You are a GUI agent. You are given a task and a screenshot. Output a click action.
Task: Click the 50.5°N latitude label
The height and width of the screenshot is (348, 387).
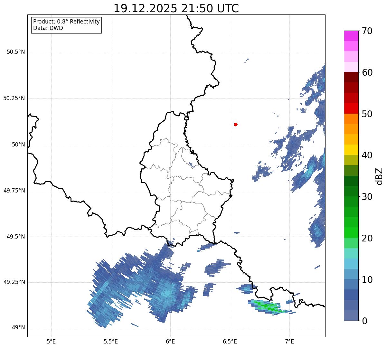click(x=16, y=52)
